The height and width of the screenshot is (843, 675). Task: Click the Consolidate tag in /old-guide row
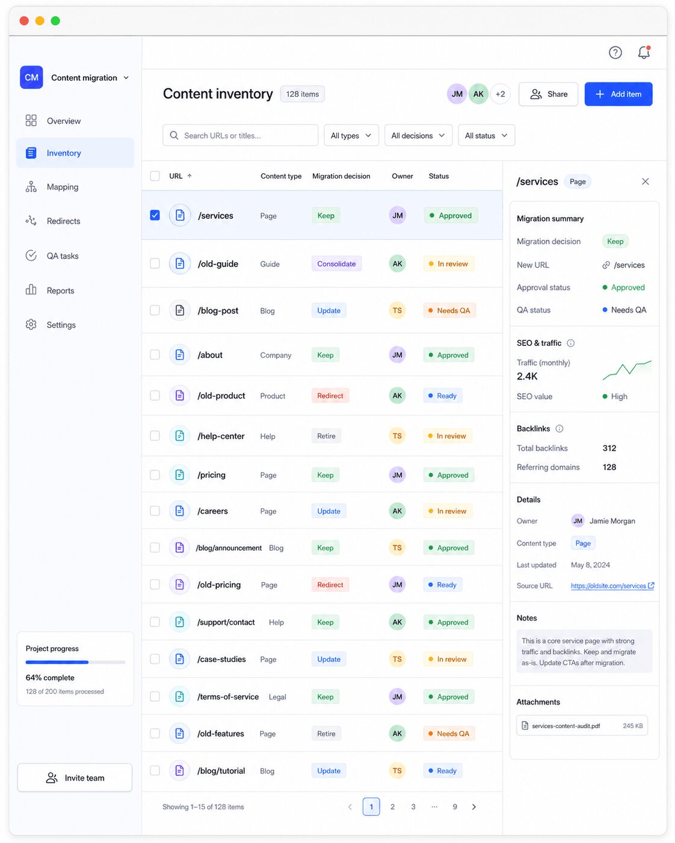point(336,263)
